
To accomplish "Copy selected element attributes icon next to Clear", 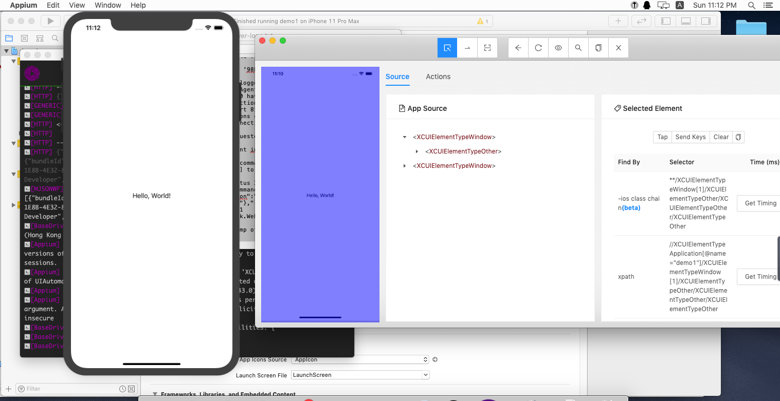I will pos(738,137).
